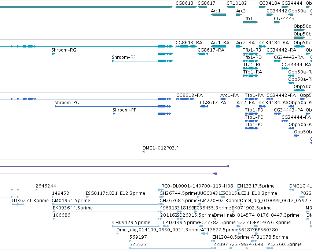Select the CG8617-PA protein label
The width and height of the screenshot is (312, 250).
click(213, 103)
